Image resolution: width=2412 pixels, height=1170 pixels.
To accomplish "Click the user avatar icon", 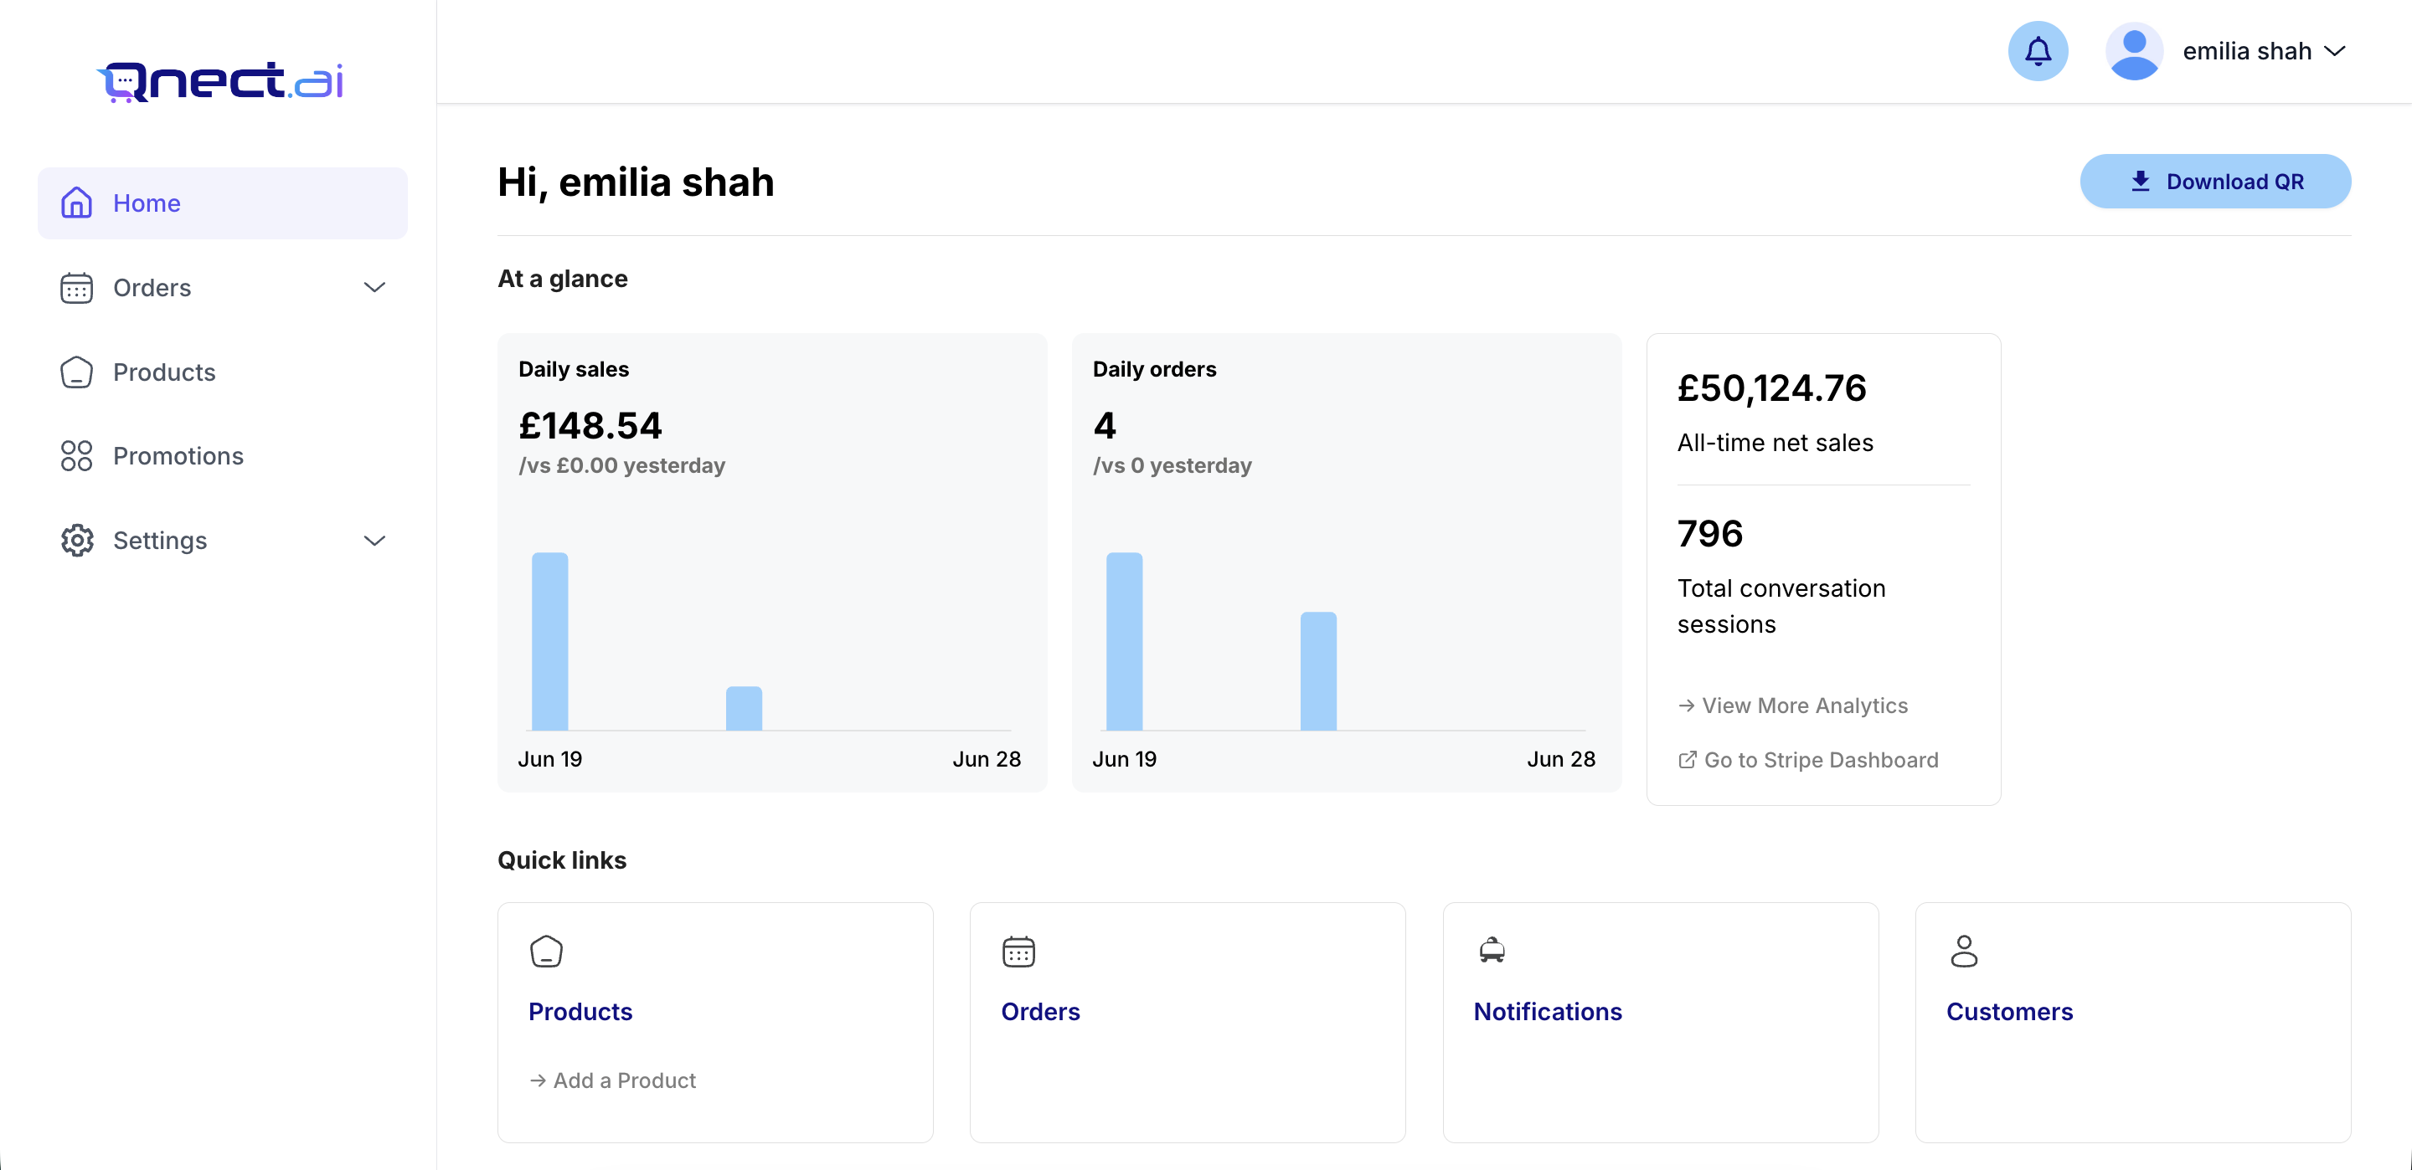I will 2134,52.
